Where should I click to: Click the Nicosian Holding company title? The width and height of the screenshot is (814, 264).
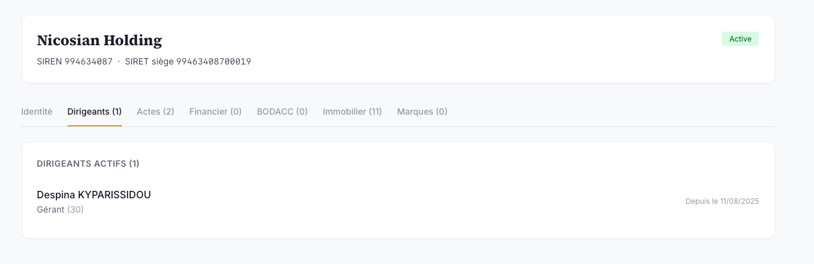(99, 41)
